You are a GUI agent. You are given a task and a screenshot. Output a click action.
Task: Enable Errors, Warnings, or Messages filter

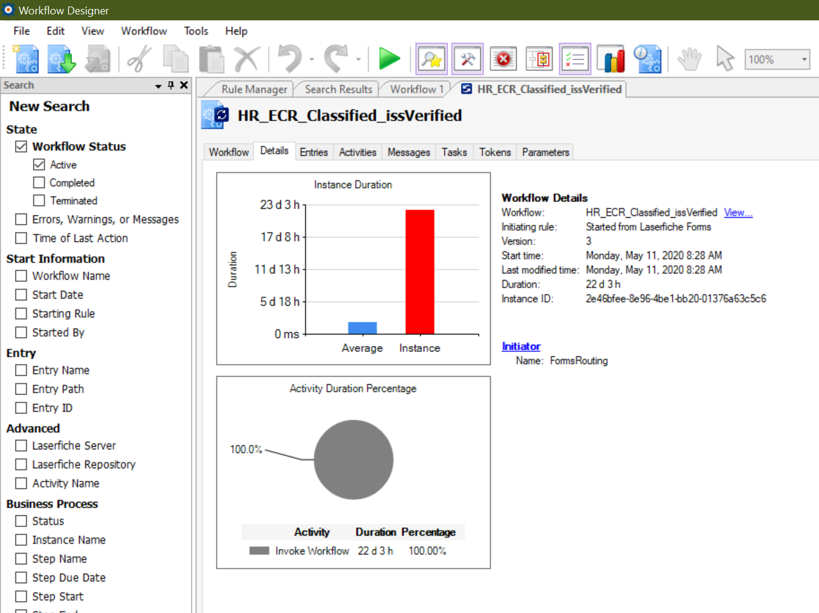tap(21, 220)
